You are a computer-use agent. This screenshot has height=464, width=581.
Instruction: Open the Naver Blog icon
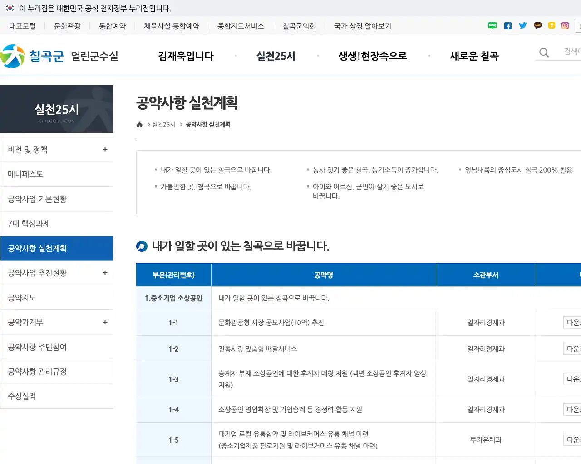pyautogui.click(x=492, y=25)
